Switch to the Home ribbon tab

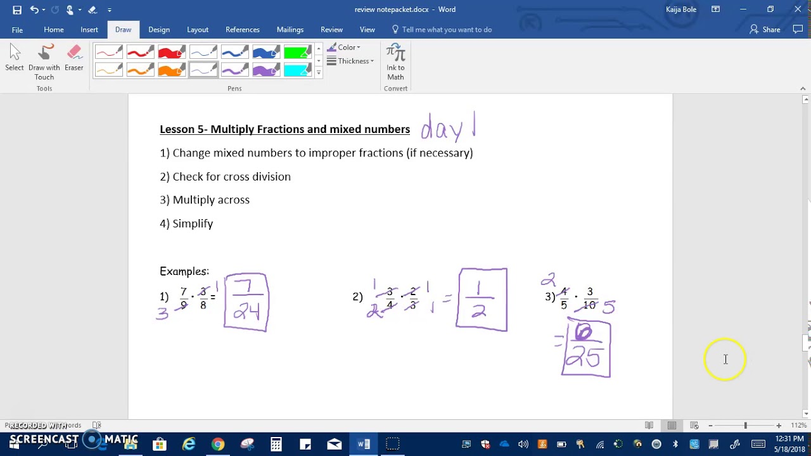[x=54, y=30]
